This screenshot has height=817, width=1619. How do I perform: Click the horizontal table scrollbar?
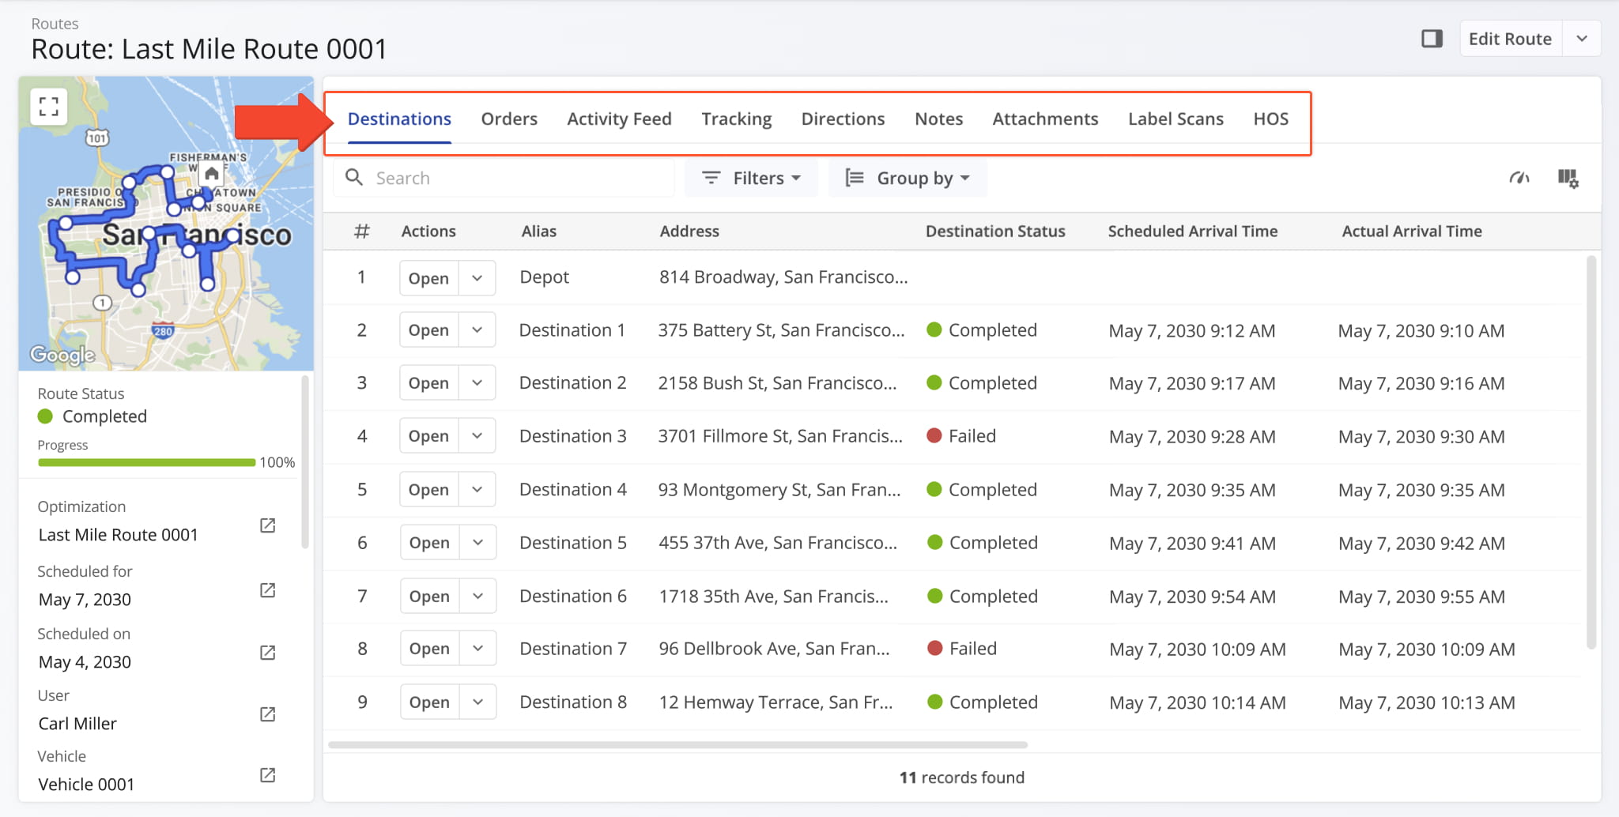coord(677,745)
